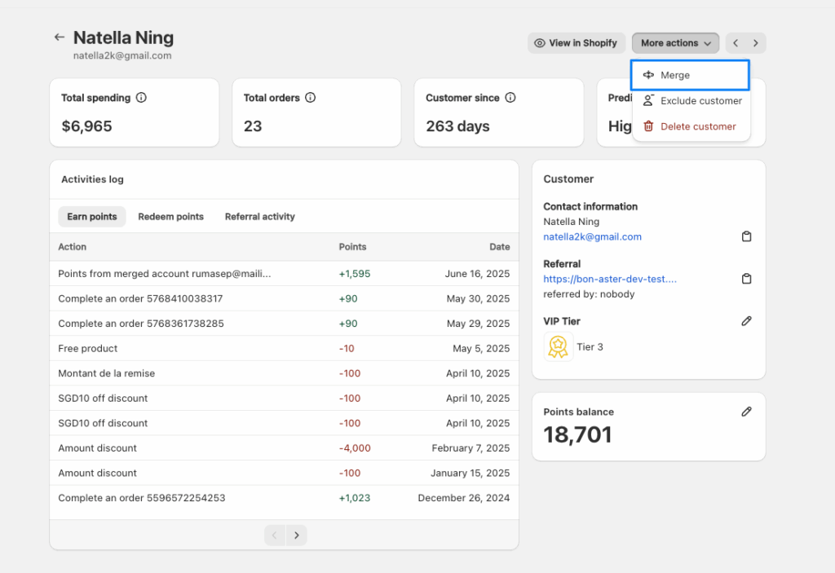Open the natella2k@gmail.com contact link
Image resolution: width=835 pixels, height=573 pixels.
pyautogui.click(x=592, y=237)
